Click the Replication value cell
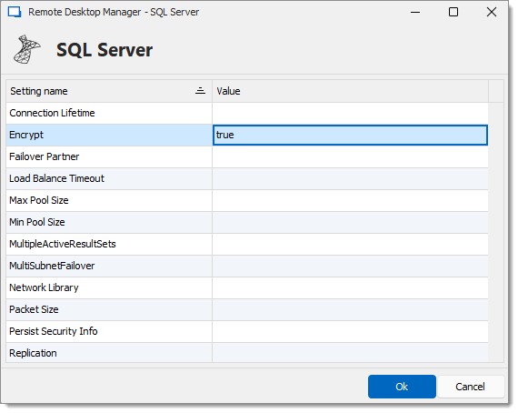Screen dimensions: 518x413 (x=350, y=352)
